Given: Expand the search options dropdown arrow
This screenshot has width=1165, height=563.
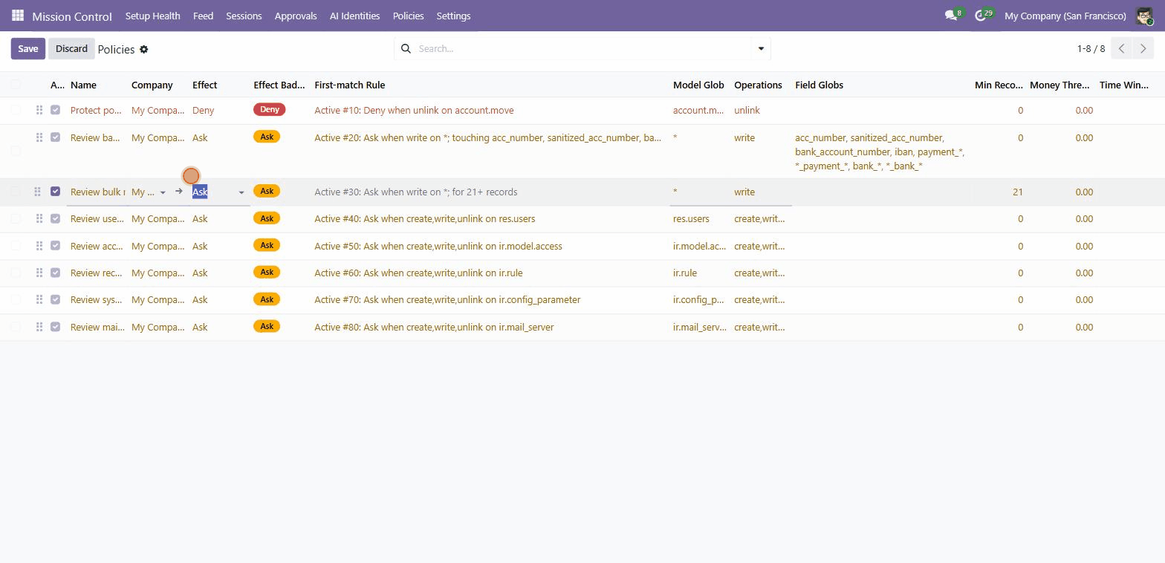Looking at the screenshot, I should click(x=761, y=49).
